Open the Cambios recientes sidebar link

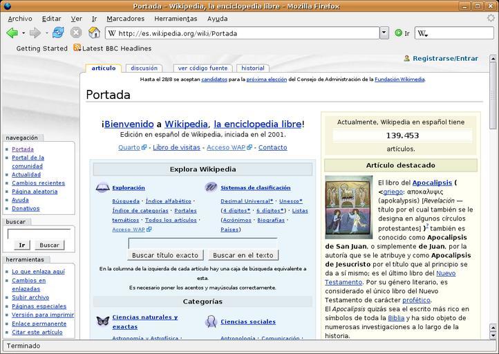click(38, 183)
